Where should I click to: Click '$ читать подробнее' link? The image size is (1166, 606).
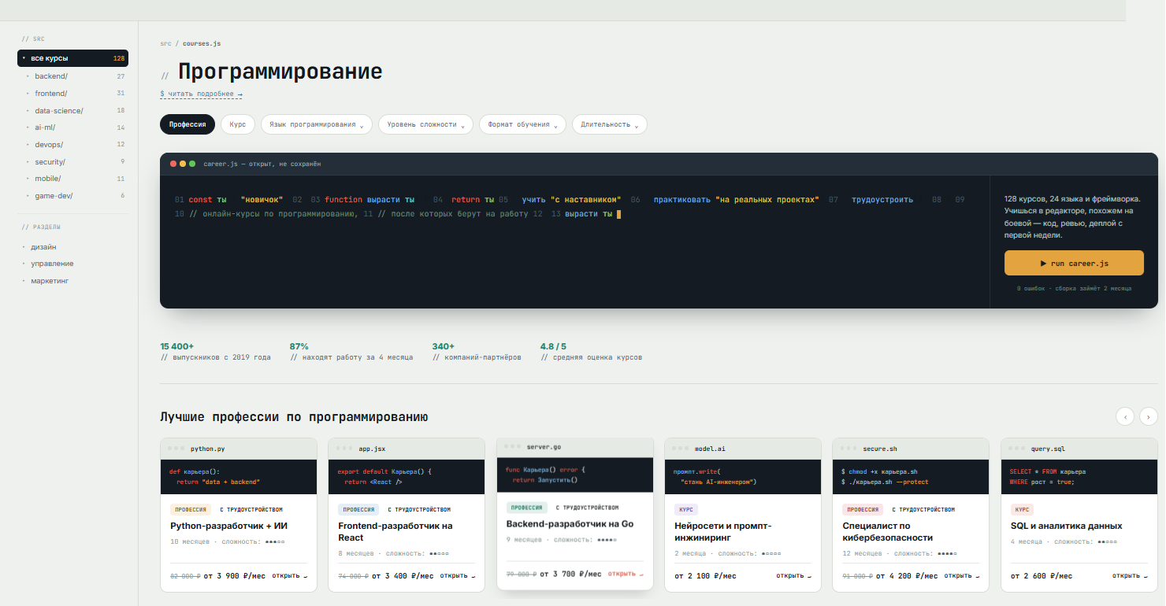[201, 94]
